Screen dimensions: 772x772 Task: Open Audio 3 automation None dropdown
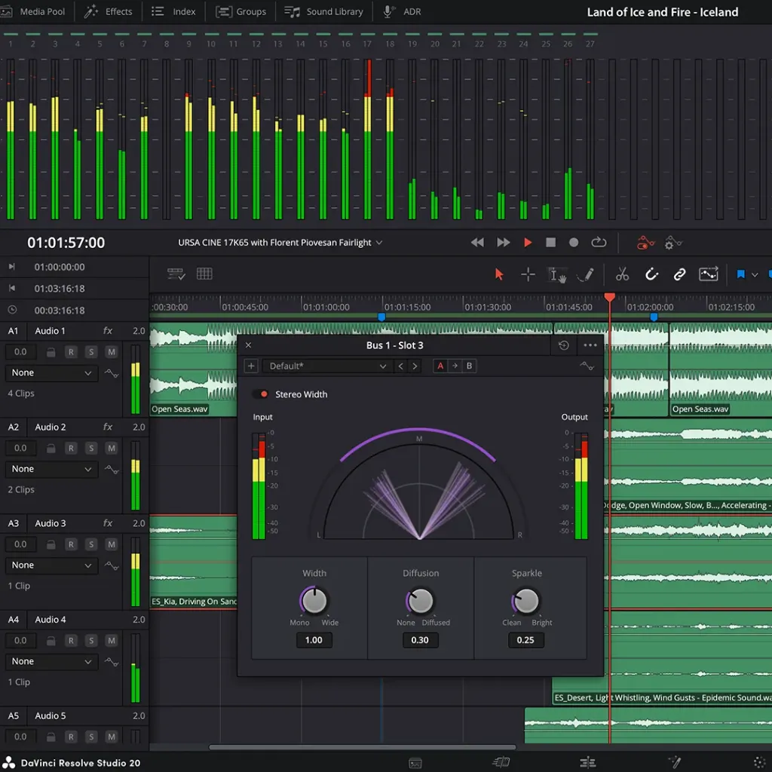pyautogui.click(x=52, y=565)
